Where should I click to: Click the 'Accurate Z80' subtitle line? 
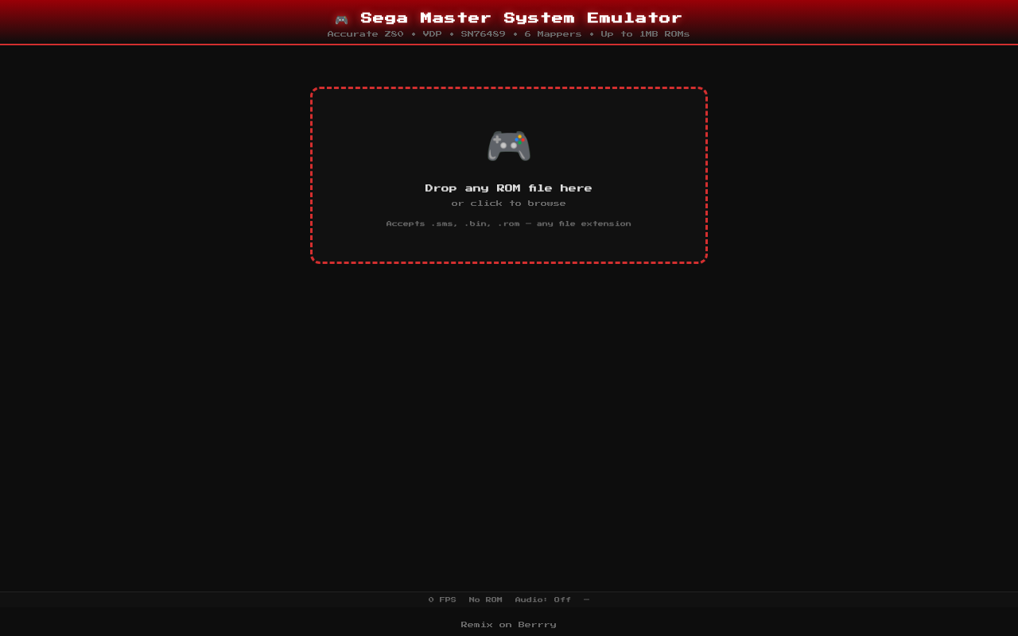(509, 34)
